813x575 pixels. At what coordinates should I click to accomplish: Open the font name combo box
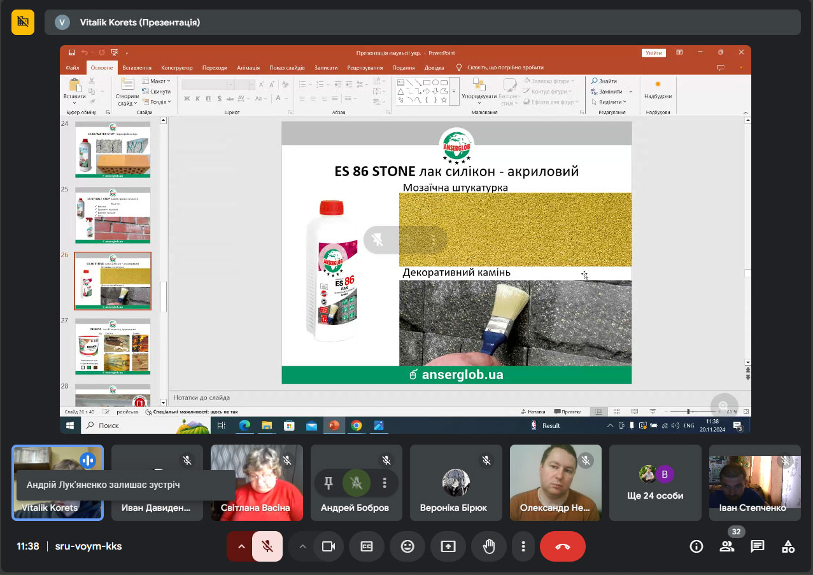208,85
